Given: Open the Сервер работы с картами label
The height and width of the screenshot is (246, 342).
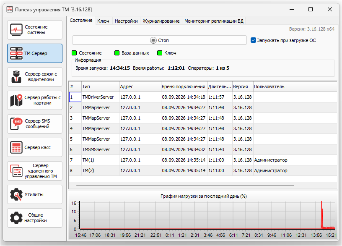Looking at the screenshot, I should (42, 100).
